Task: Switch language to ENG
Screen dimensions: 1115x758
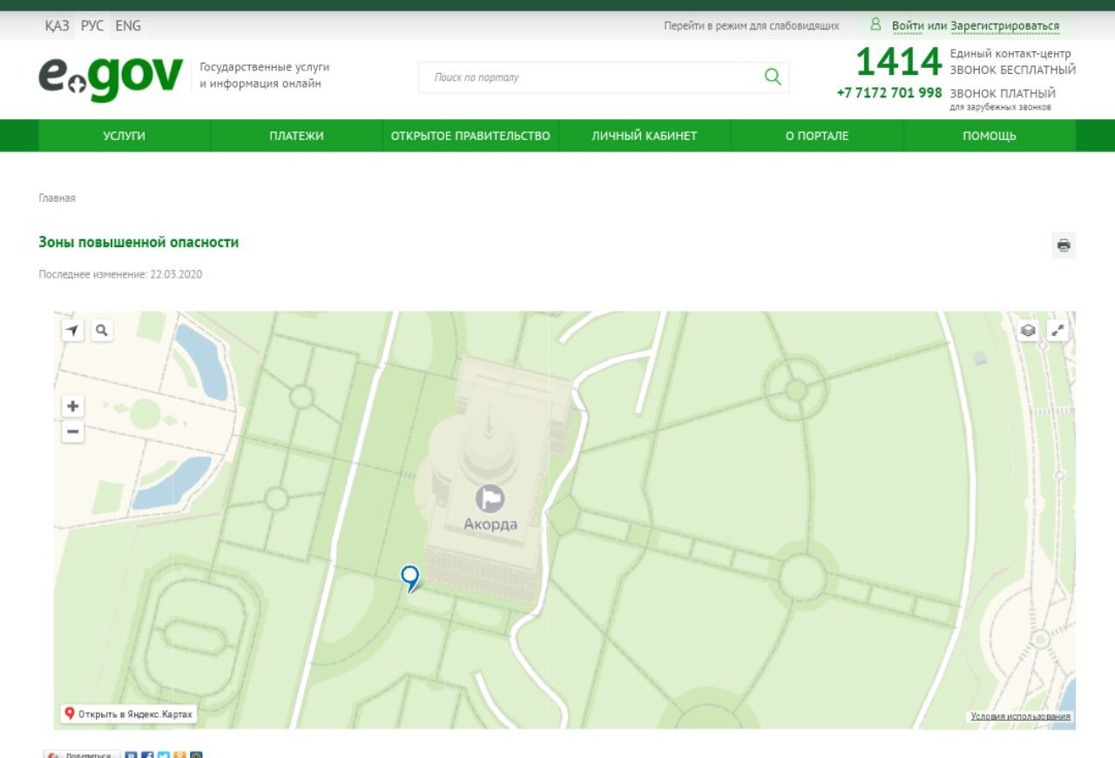Action: (128, 26)
